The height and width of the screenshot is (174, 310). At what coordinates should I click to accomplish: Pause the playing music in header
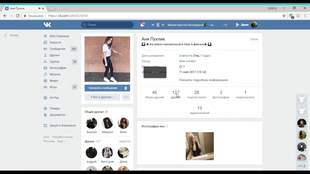click(x=158, y=25)
